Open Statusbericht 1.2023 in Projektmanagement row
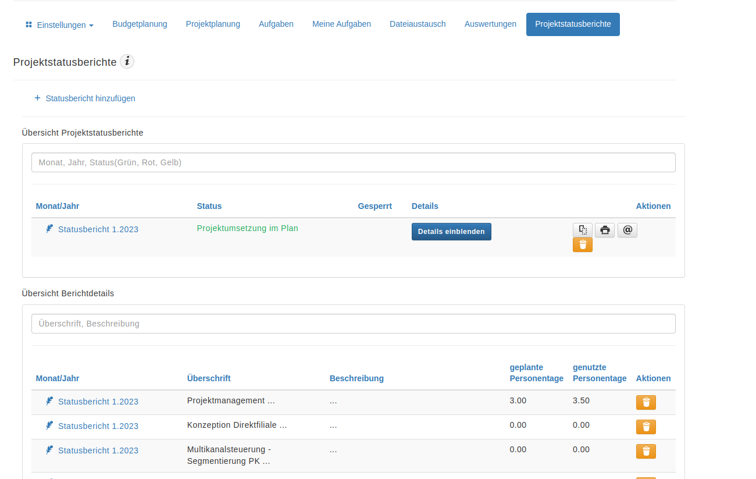The width and height of the screenshot is (756, 479). click(98, 402)
